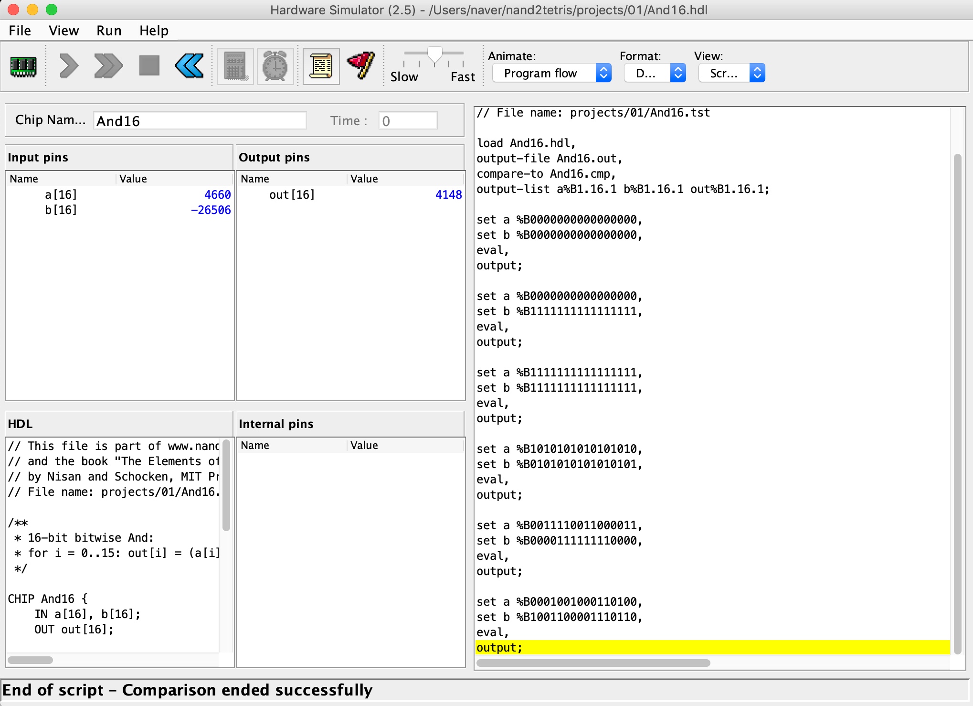Image resolution: width=973 pixels, height=706 pixels.
Task: Click the b[16] pin name
Action: coord(61,210)
